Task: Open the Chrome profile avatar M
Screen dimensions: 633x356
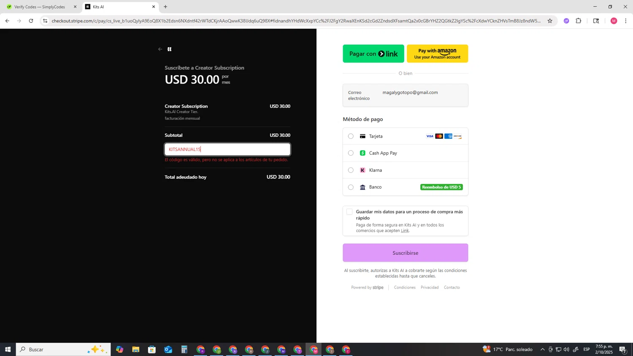Action: (x=614, y=21)
